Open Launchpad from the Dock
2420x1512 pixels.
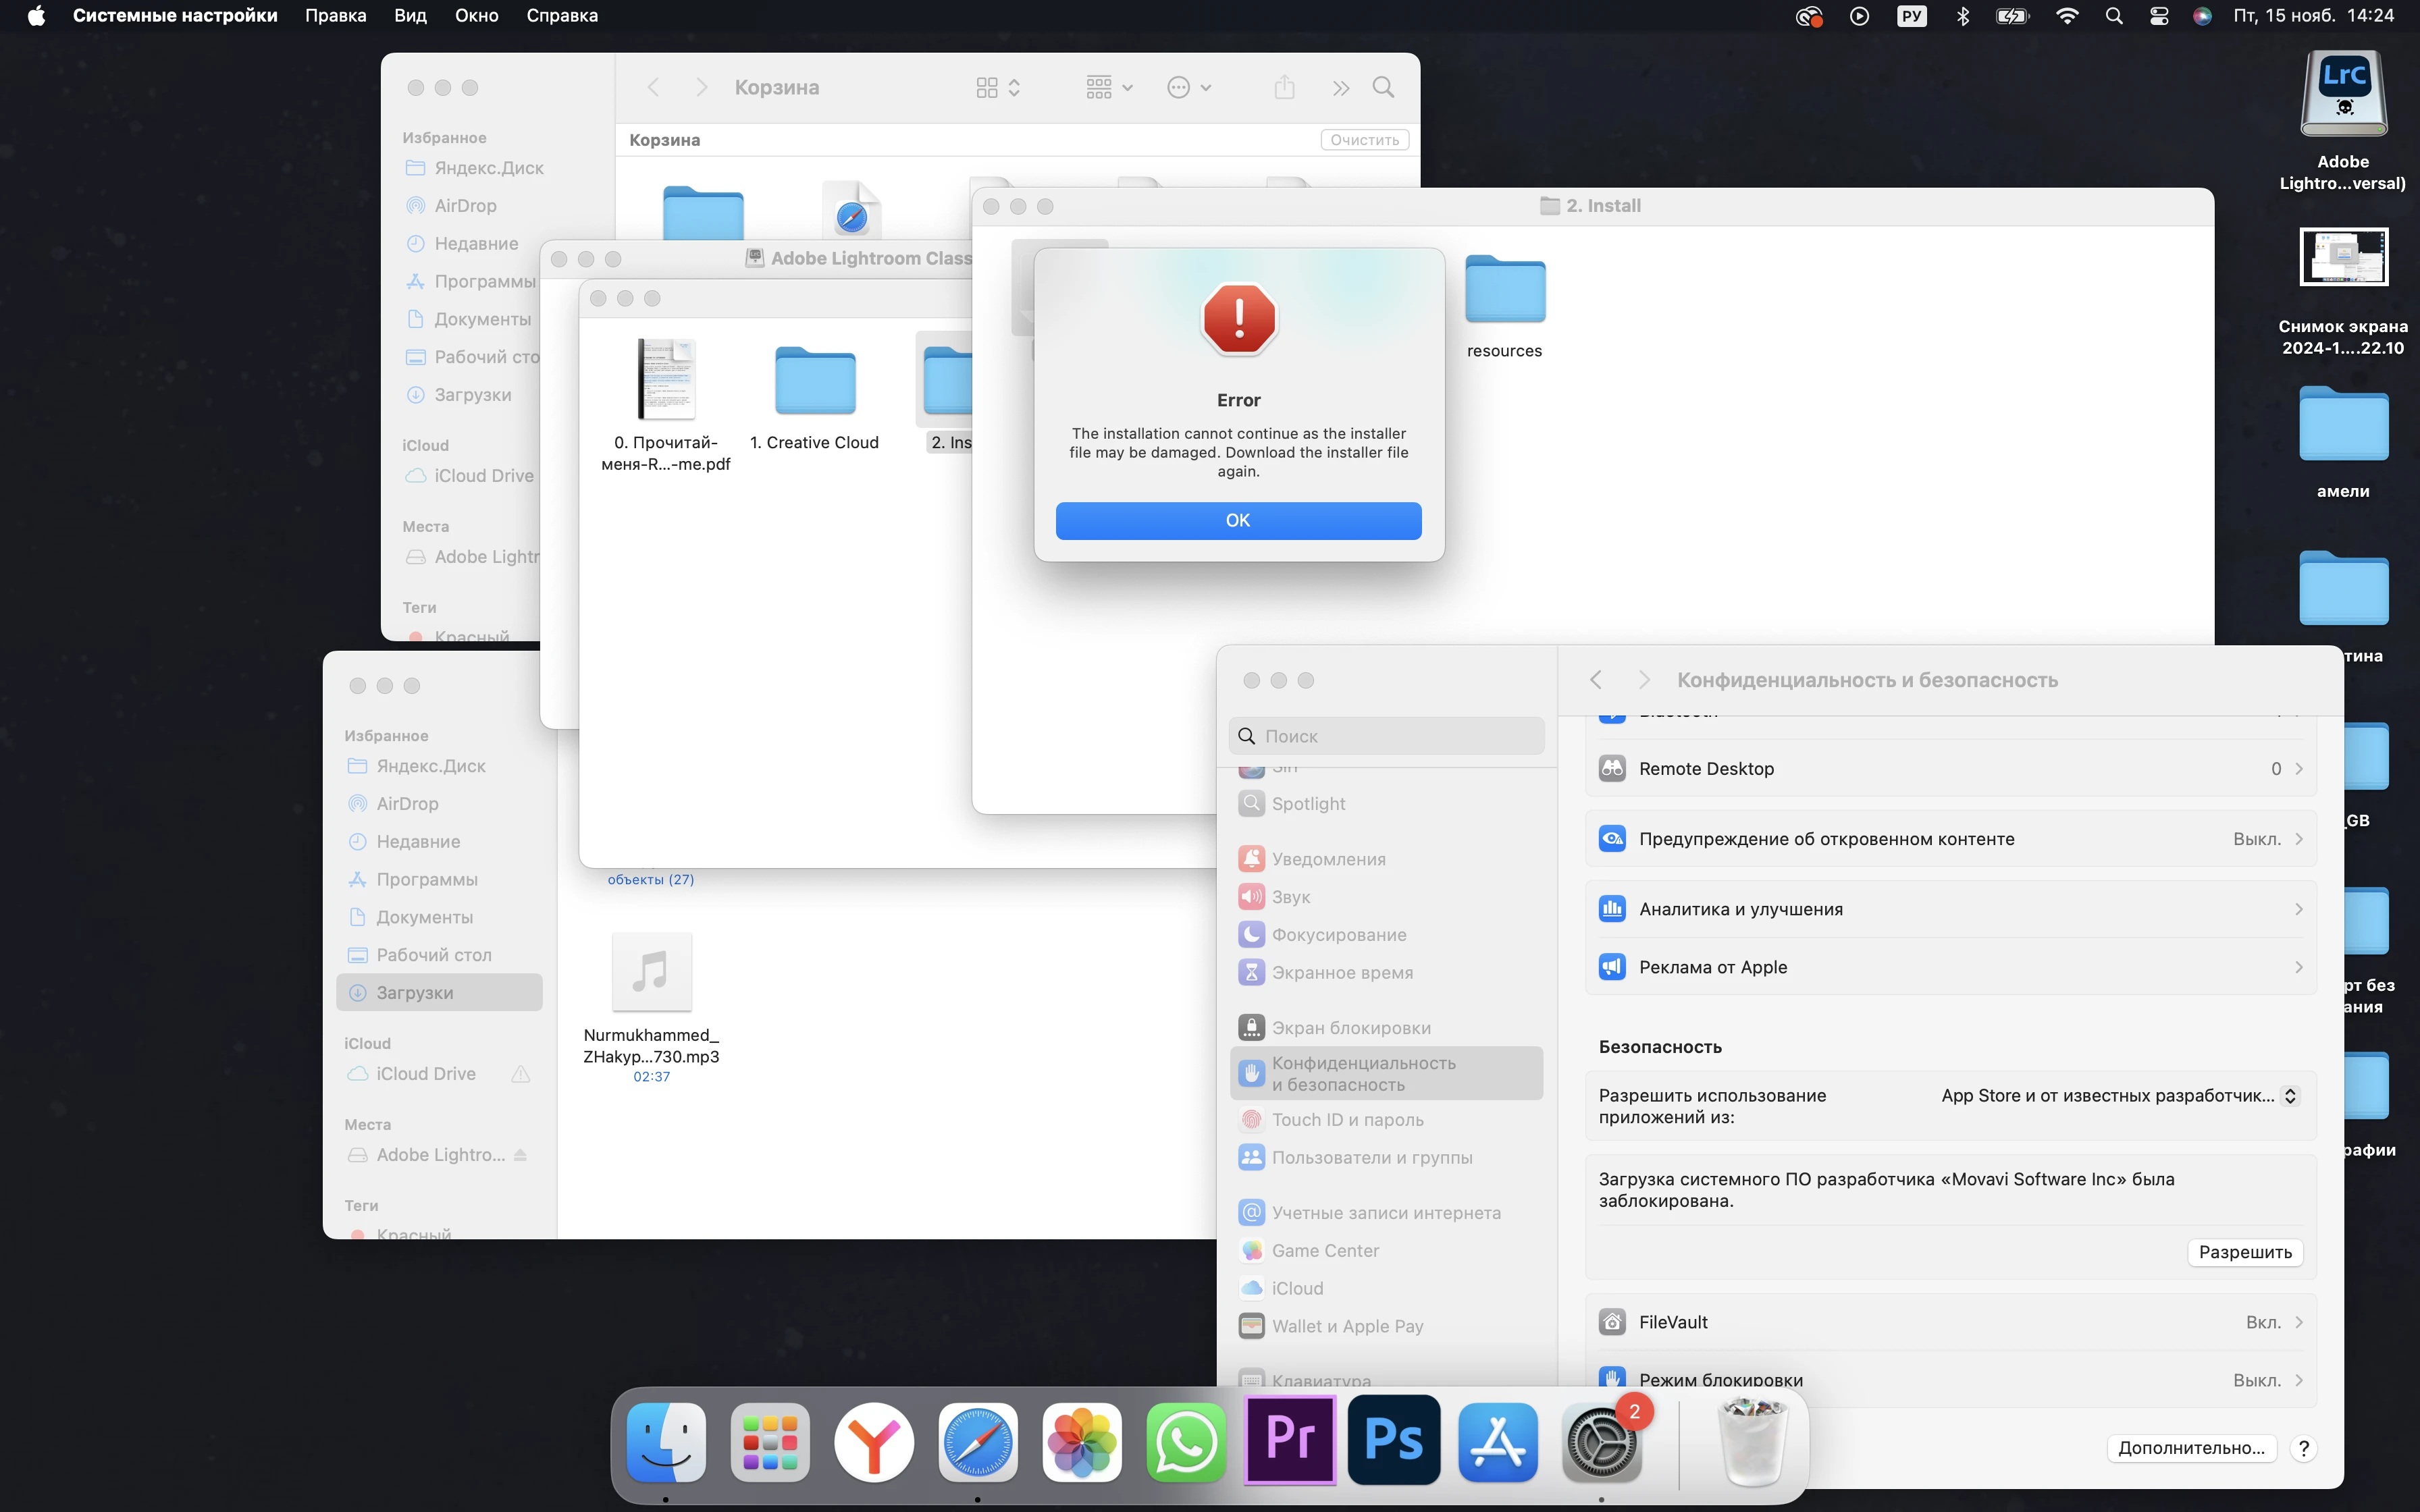click(x=770, y=1442)
